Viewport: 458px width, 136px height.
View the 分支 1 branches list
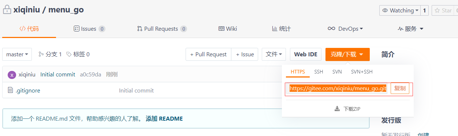pos(50,54)
